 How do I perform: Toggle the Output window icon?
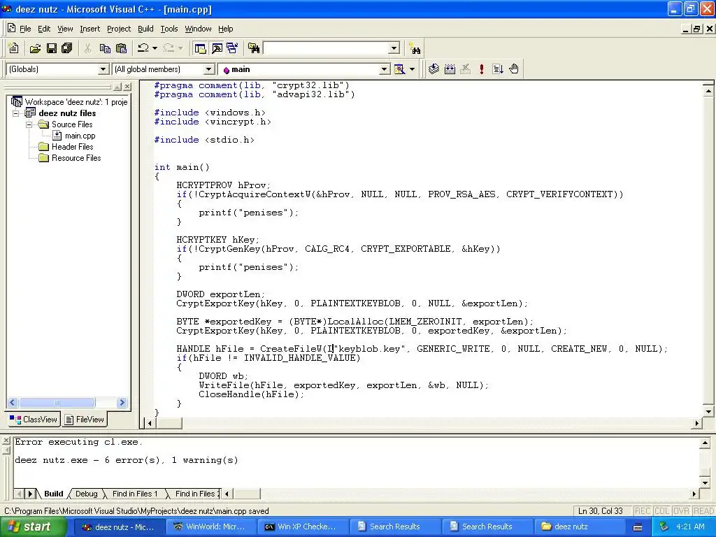pyautogui.click(x=217, y=48)
